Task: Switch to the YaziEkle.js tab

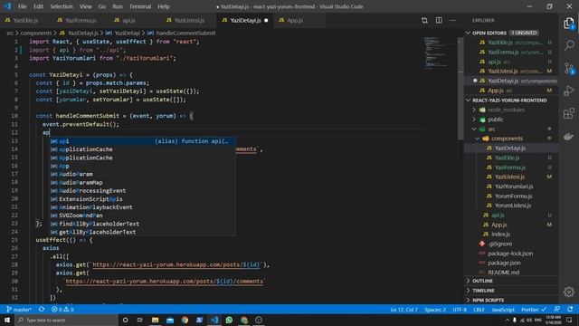Action: pos(25,20)
